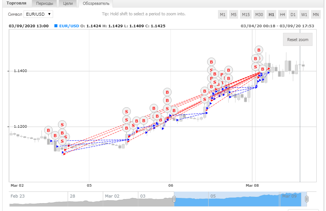The width and height of the screenshot is (326, 211).
Task: Click the Mar 08 date axis label
Action: (x=252, y=186)
